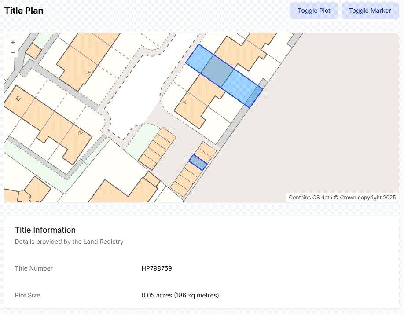
Task: Zoom out of the map with the minus button
Action: (13, 52)
